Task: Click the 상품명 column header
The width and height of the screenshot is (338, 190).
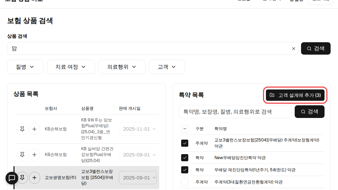Action: (87, 108)
